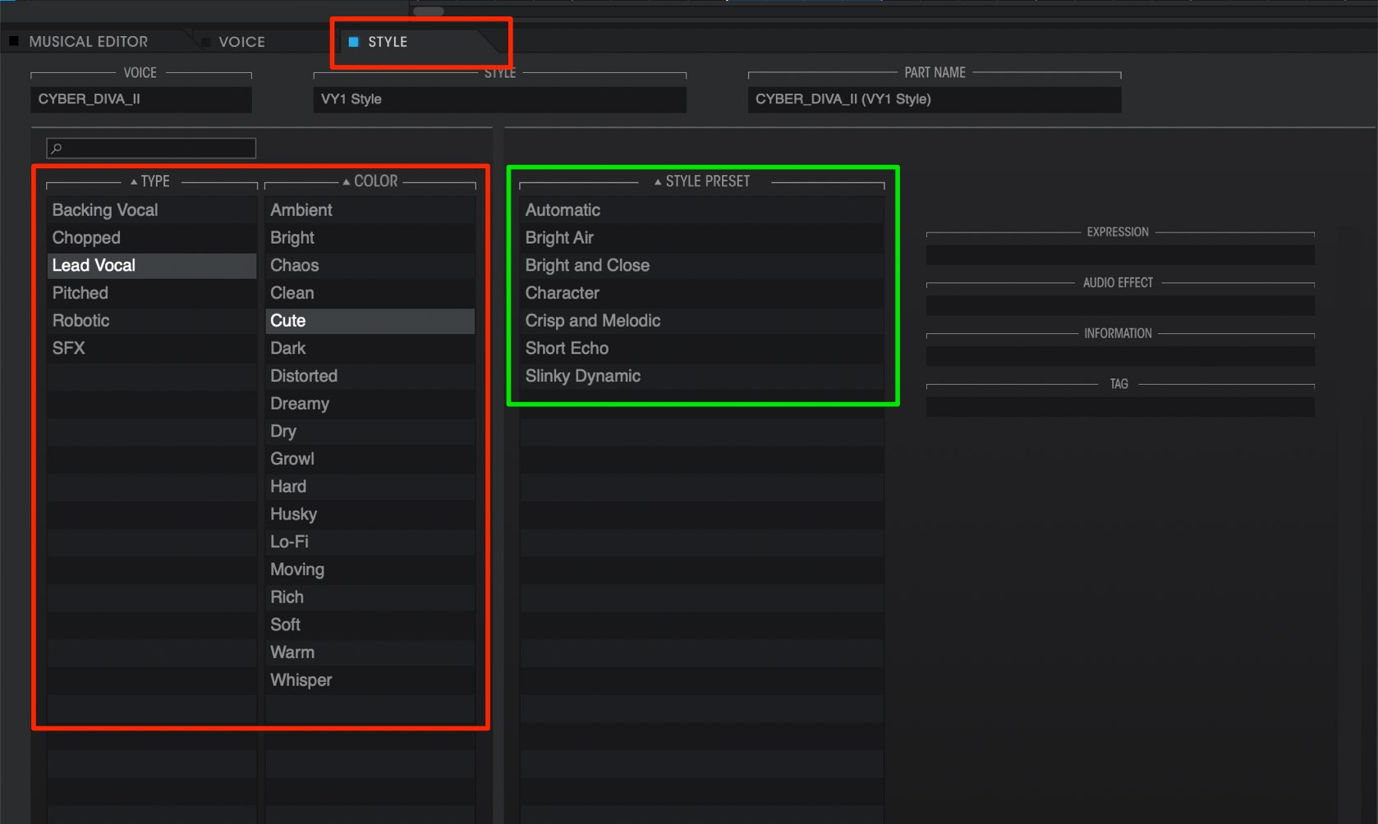Pick the Automatic style preset
The width and height of the screenshot is (1378, 824).
pyautogui.click(x=702, y=210)
